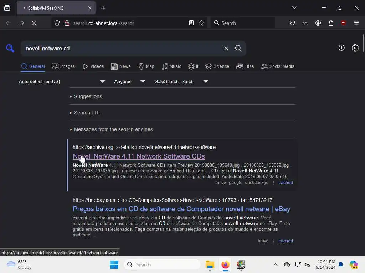The image size is (365, 273).
Task: Open Windows Start menu
Action: pos(114,264)
